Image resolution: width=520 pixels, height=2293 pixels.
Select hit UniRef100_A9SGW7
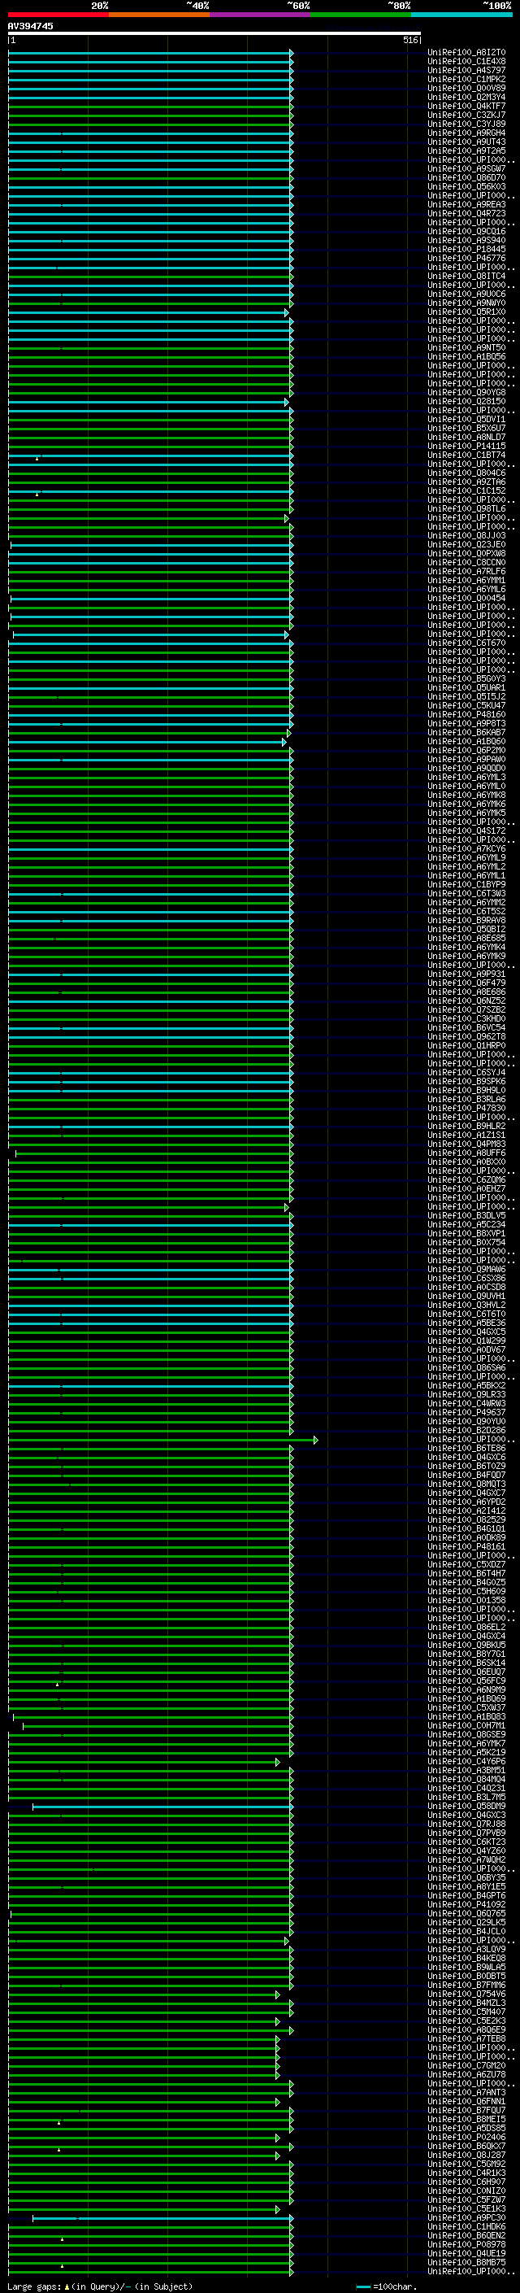pos(466,169)
